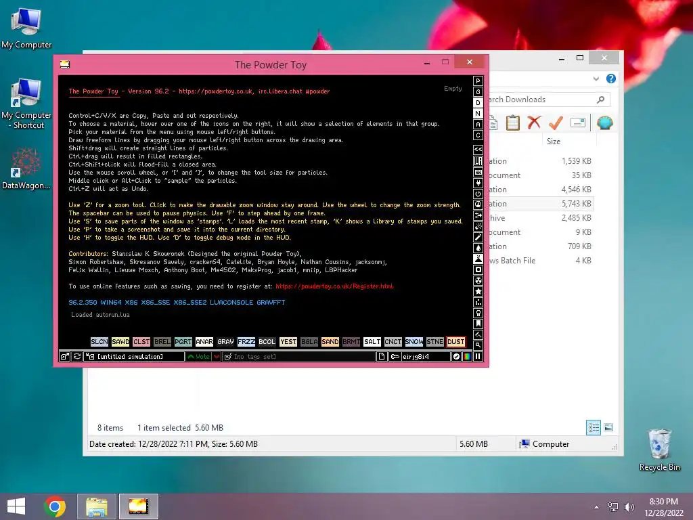Open the console with C button

478,135
